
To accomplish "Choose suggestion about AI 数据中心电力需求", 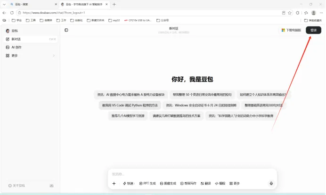I will coord(131,95).
